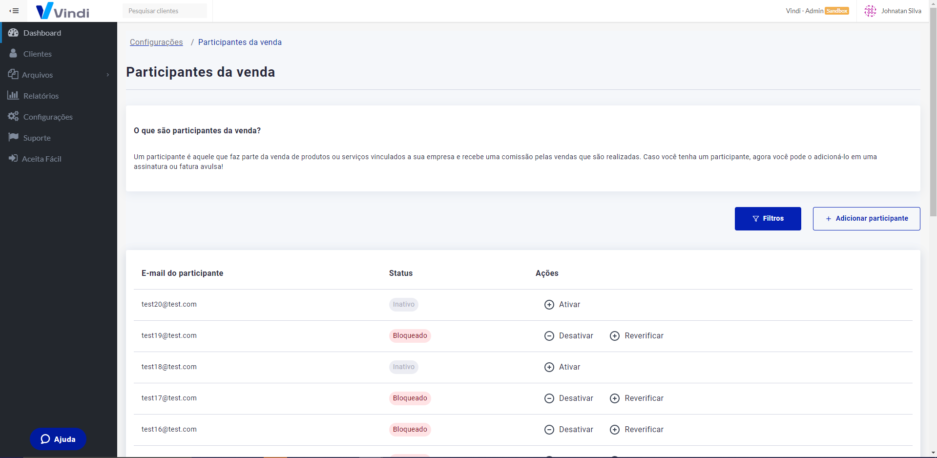Click the page vertical scrollbar thumb
Viewport: 937px width, 458px height.
933,112
